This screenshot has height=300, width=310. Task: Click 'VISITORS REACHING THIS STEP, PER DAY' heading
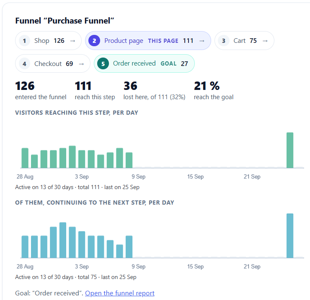point(77,113)
